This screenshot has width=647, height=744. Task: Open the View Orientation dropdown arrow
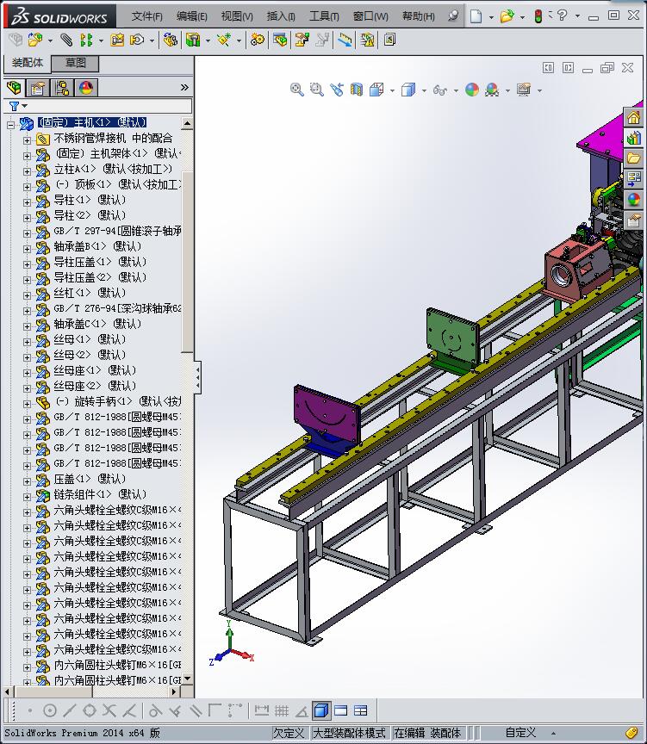pyautogui.click(x=392, y=90)
